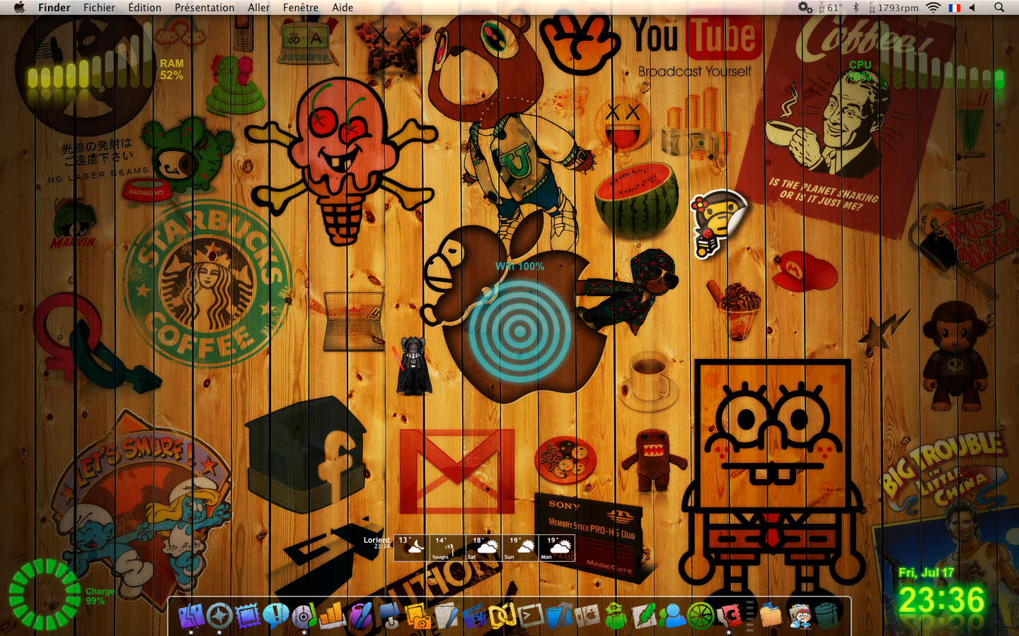Launch the orange photos camera Dock icon
Viewport: 1019px width, 636px height.
(x=418, y=616)
